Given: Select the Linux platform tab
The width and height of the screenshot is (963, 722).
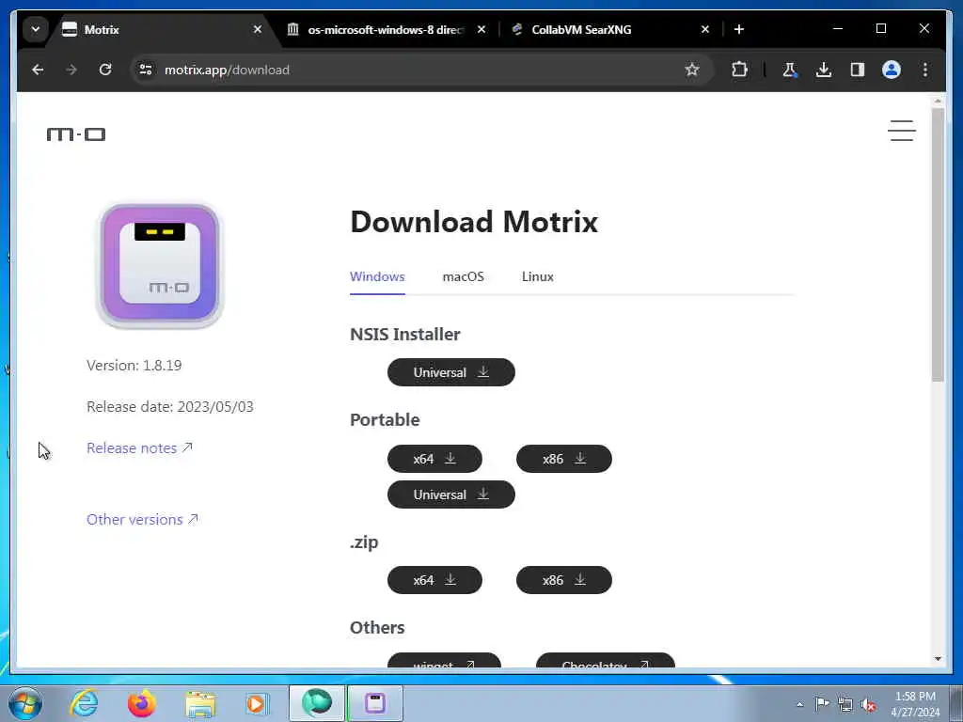Looking at the screenshot, I should tap(537, 277).
